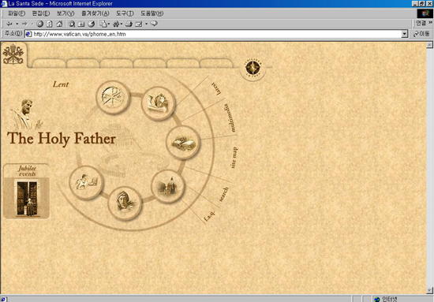Click The Holy Father heading link
Image resolution: width=434 pixels, height=302 pixels.
pos(62,139)
